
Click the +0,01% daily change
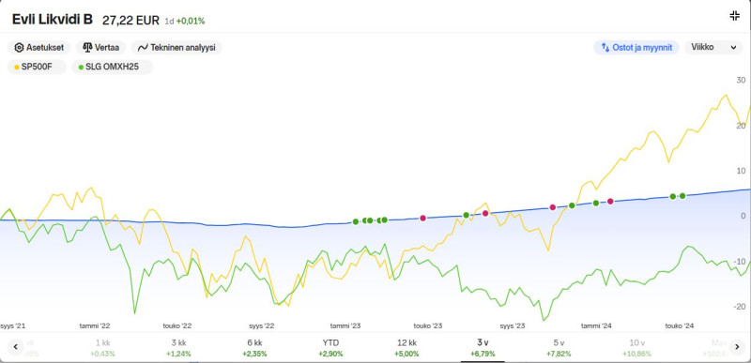191,21
